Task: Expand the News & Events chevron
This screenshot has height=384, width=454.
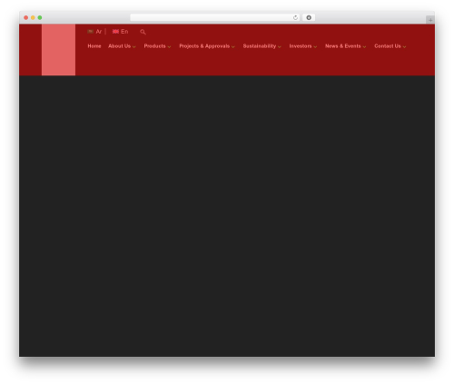Action: coord(364,47)
